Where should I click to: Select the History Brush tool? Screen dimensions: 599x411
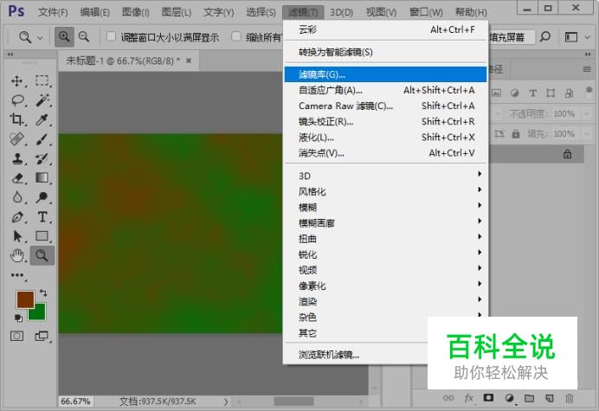[x=42, y=158]
